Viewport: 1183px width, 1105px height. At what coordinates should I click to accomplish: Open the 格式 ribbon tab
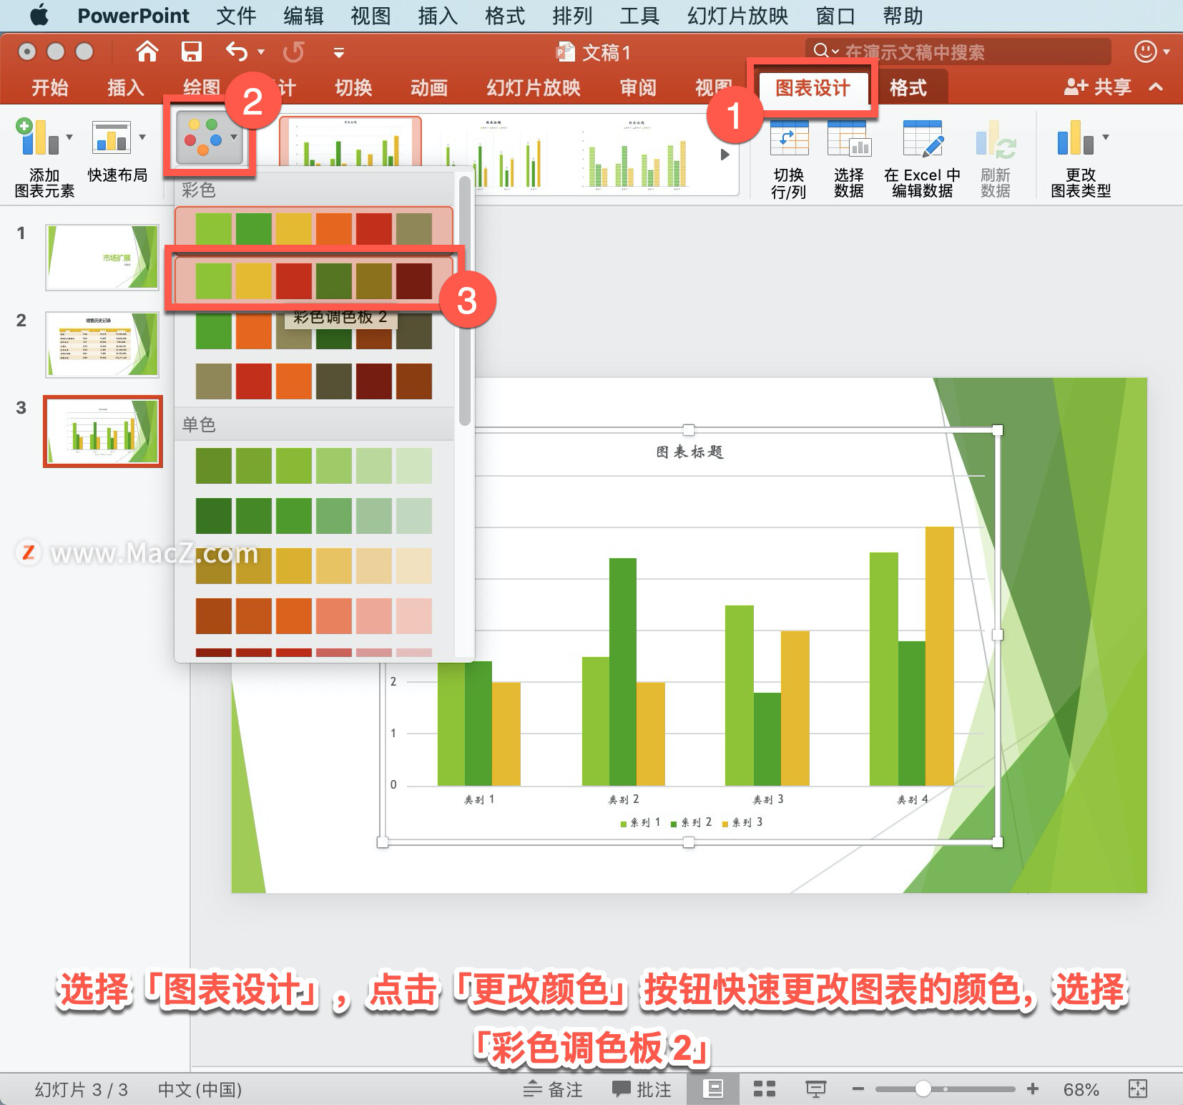[x=908, y=88]
